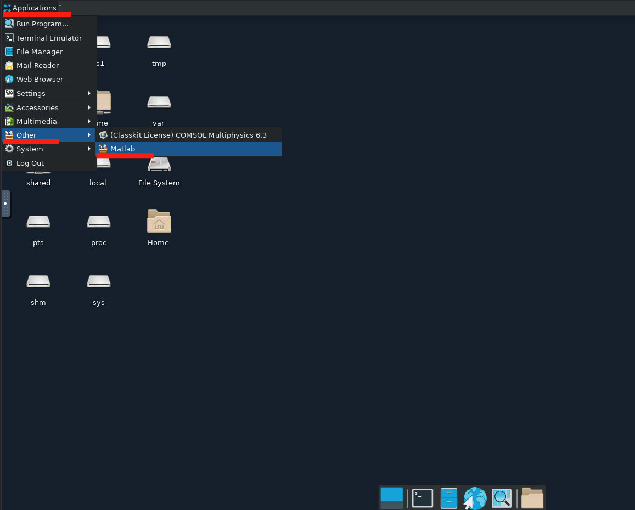The width and height of the screenshot is (635, 510).
Task: Select the tmp drive desktop icon
Action: pos(159,43)
